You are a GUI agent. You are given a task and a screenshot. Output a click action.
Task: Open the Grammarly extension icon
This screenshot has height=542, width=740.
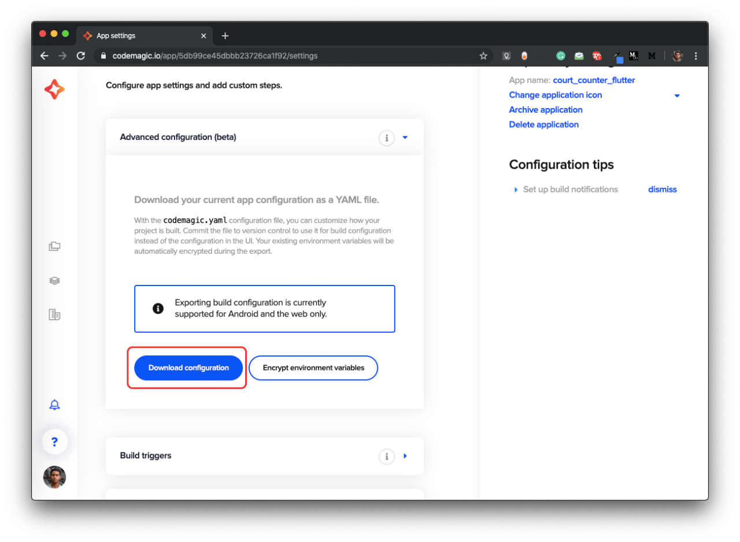pyautogui.click(x=561, y=56)
